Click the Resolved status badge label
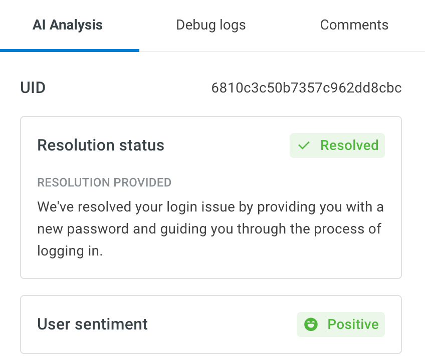 pyautogui.click(x=349, y=145)
